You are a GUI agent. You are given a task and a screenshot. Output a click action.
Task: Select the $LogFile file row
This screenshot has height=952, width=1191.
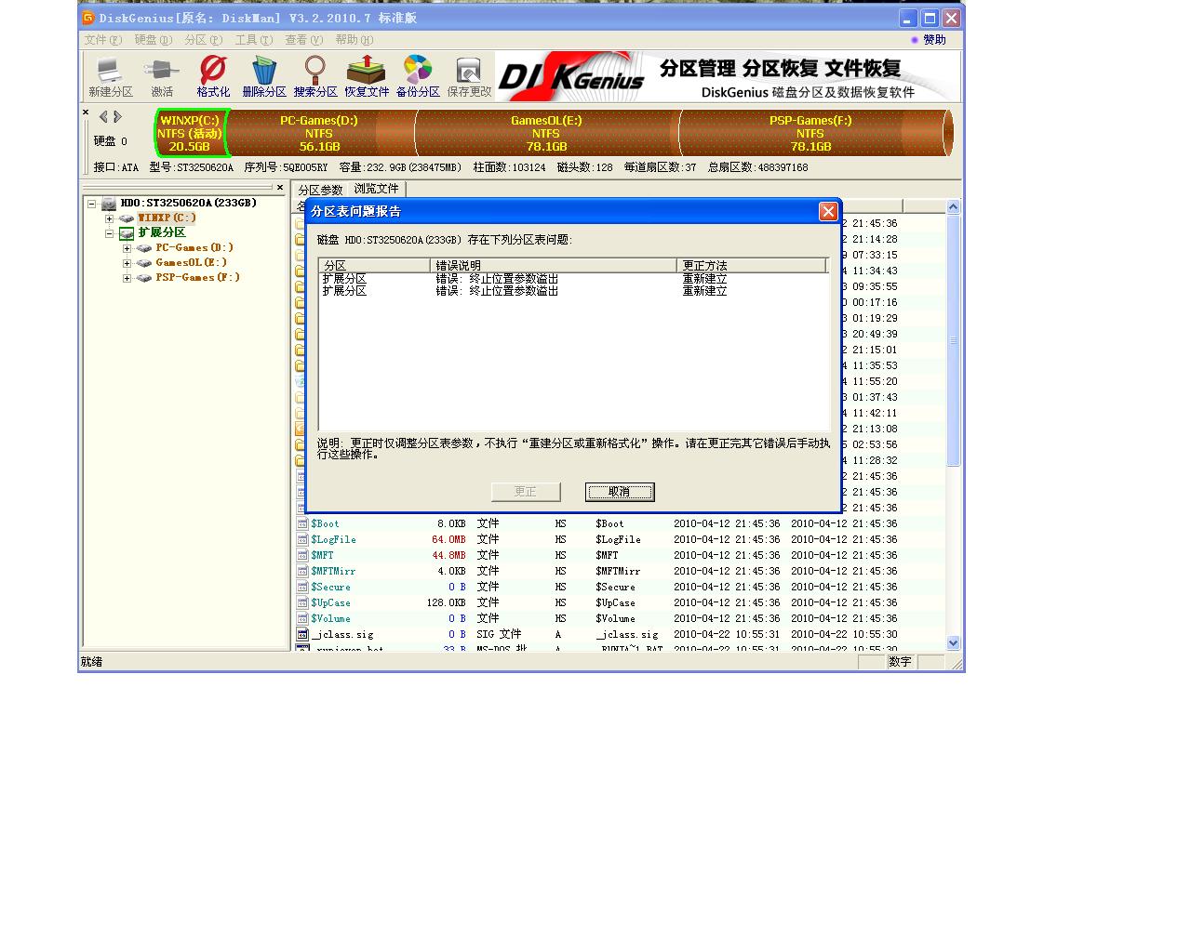pos(619,539)
